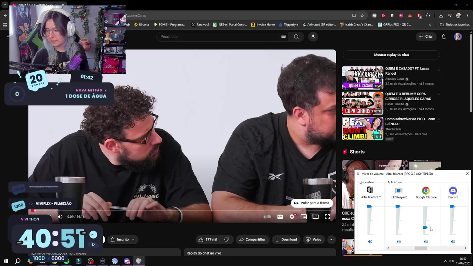Click the YouTube search magnifier button
Image resolution: width=473 pixels, height=266 pixels.
tap(296, 37)
